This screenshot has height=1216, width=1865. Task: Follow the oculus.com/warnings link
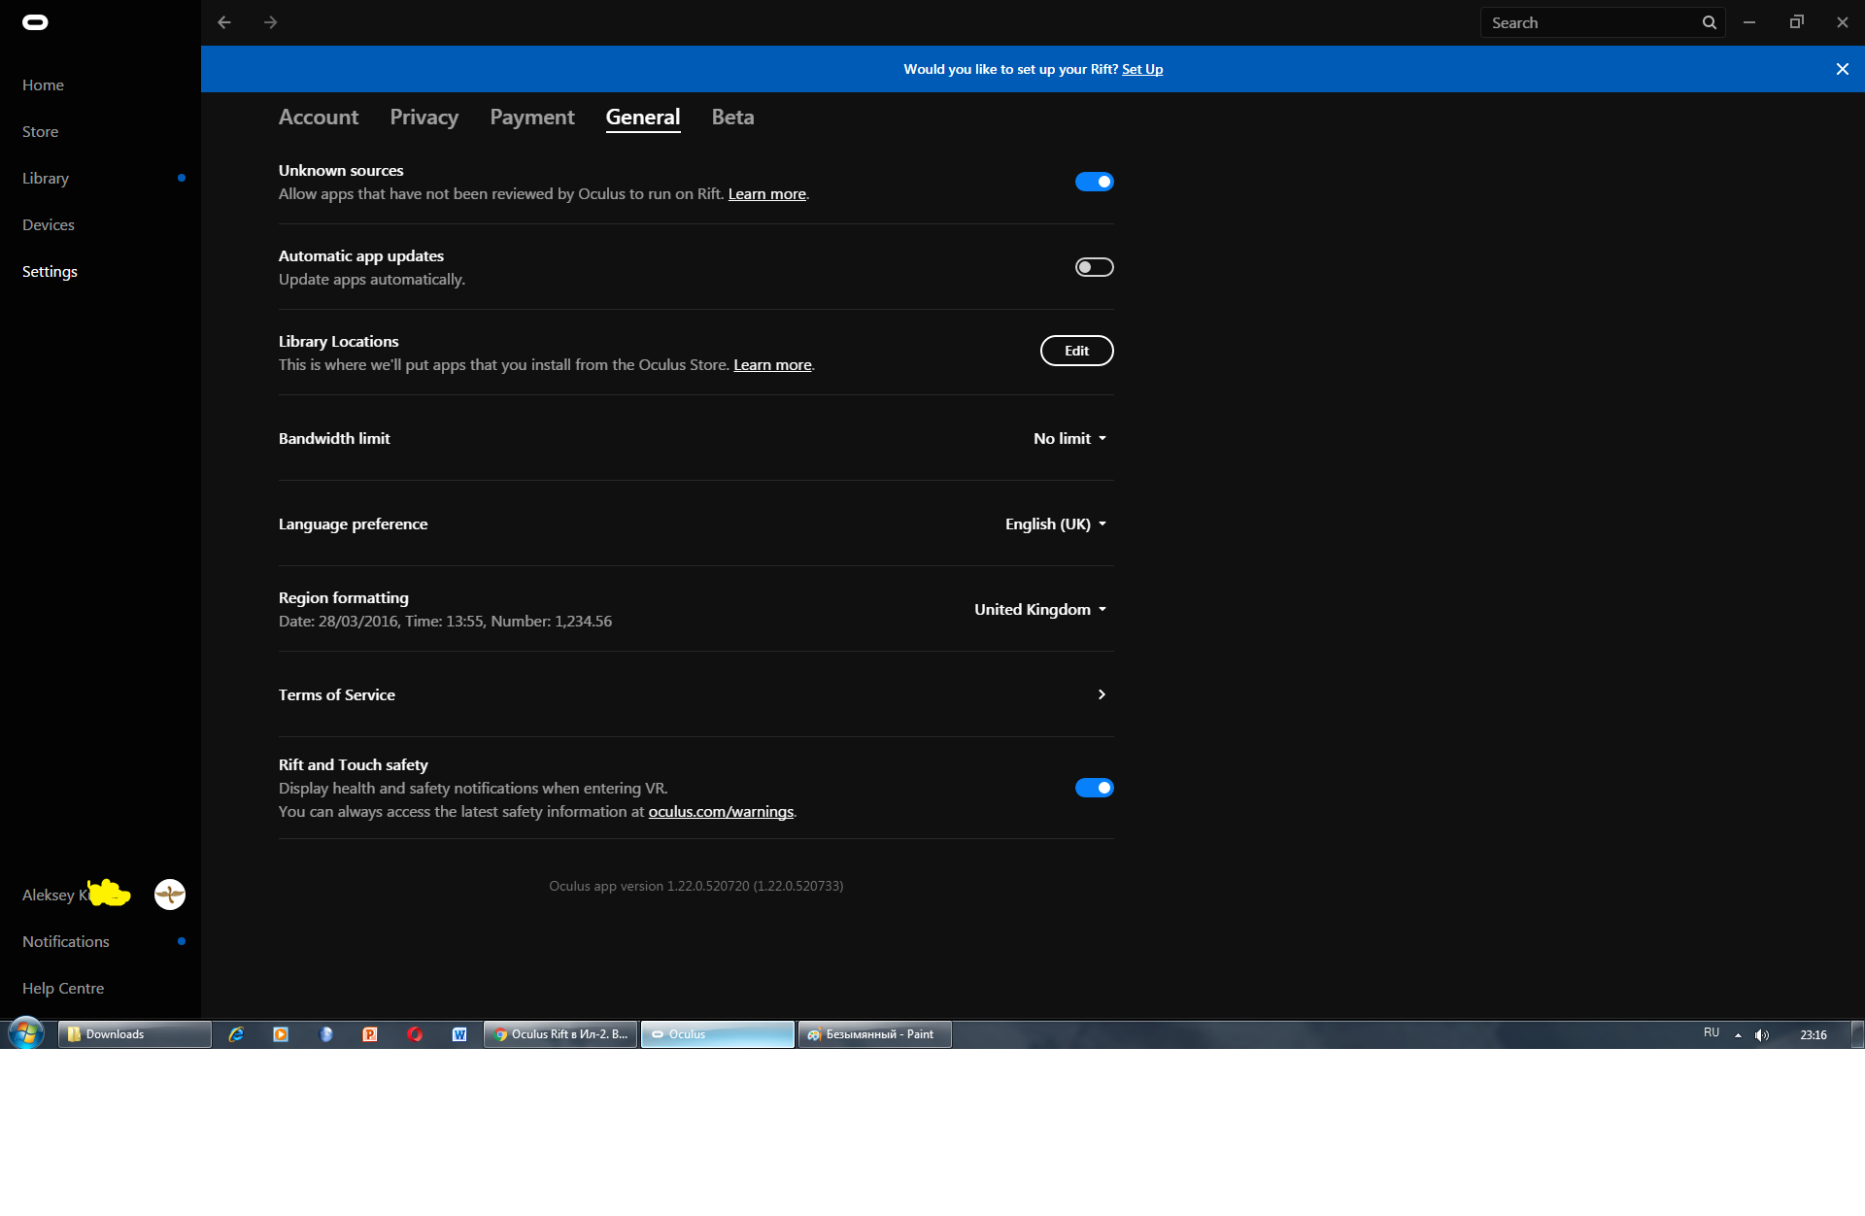pos(721,812)
